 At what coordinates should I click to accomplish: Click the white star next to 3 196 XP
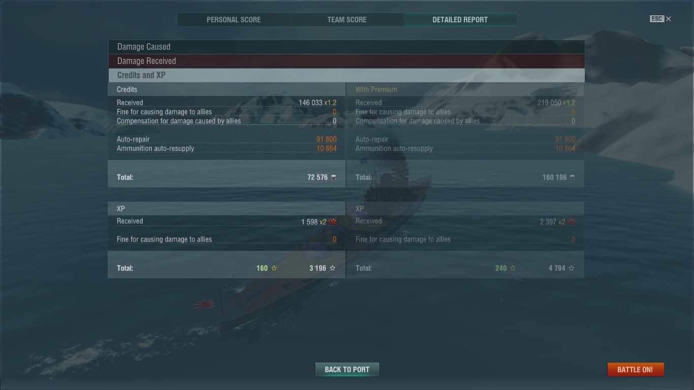tap(333, 268)
